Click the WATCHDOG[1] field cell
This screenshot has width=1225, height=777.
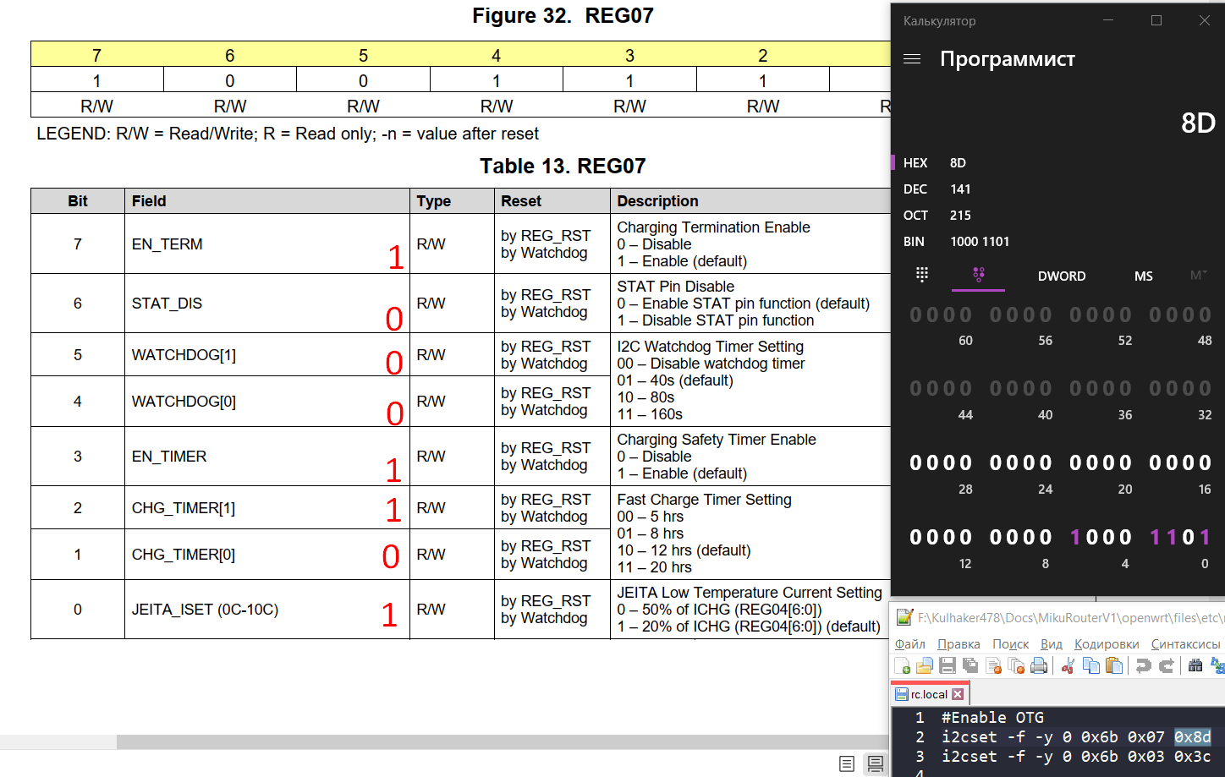click(x=267, y=354)
